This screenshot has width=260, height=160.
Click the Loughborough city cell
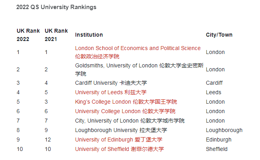click(x=224, y=130)
